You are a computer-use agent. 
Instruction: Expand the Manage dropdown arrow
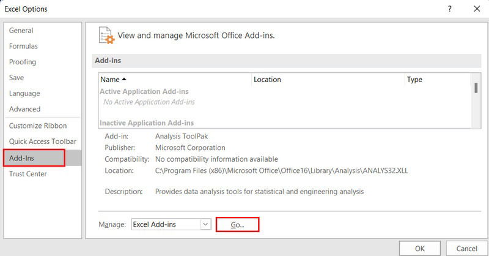(205, 224)
